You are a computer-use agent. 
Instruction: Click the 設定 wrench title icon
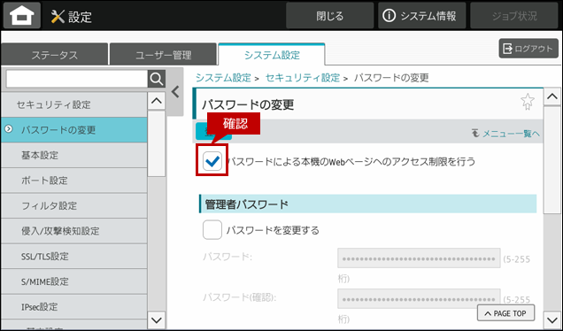tap(58, 17)
